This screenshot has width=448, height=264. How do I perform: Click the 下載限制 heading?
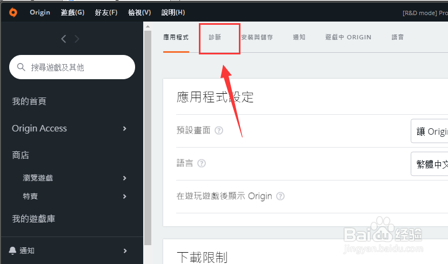(202, 257)
